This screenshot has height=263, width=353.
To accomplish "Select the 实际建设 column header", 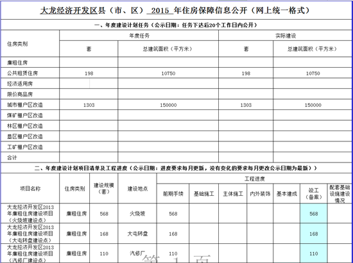I will pyautogui.click(x=285, y=36).
